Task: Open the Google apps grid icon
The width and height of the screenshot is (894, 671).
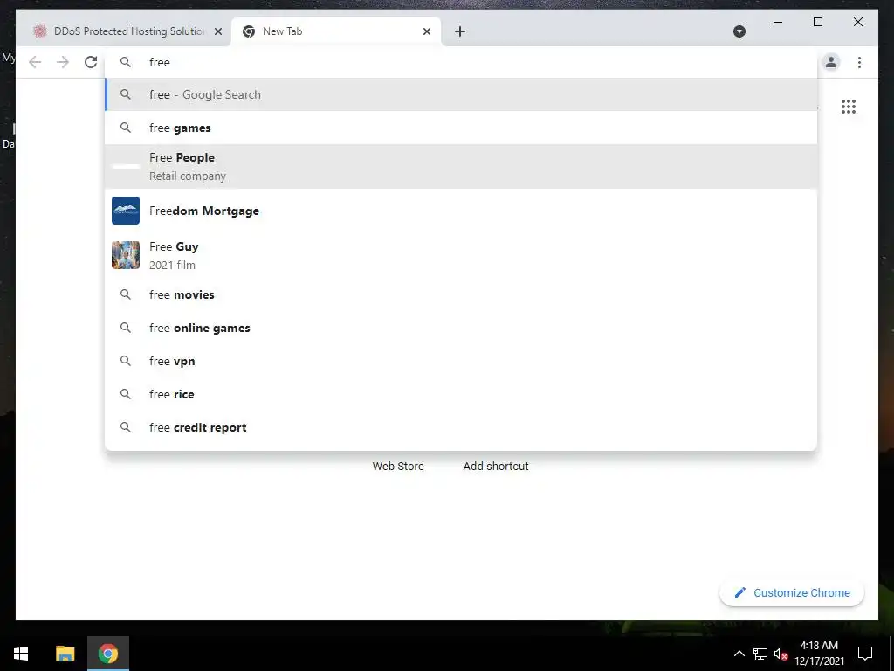Action: [849, 107]
